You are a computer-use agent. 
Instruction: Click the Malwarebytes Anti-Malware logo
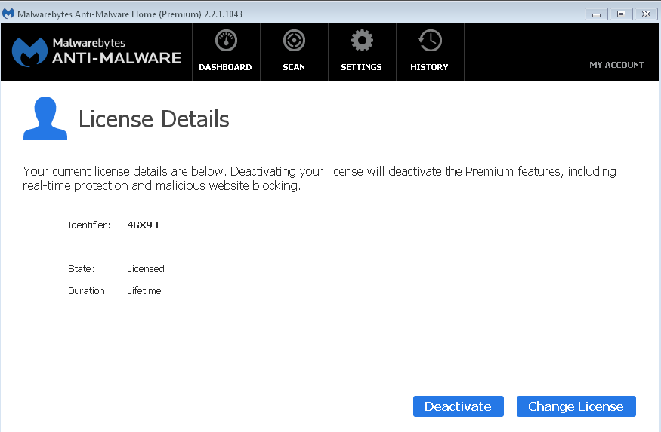point(97,51)
